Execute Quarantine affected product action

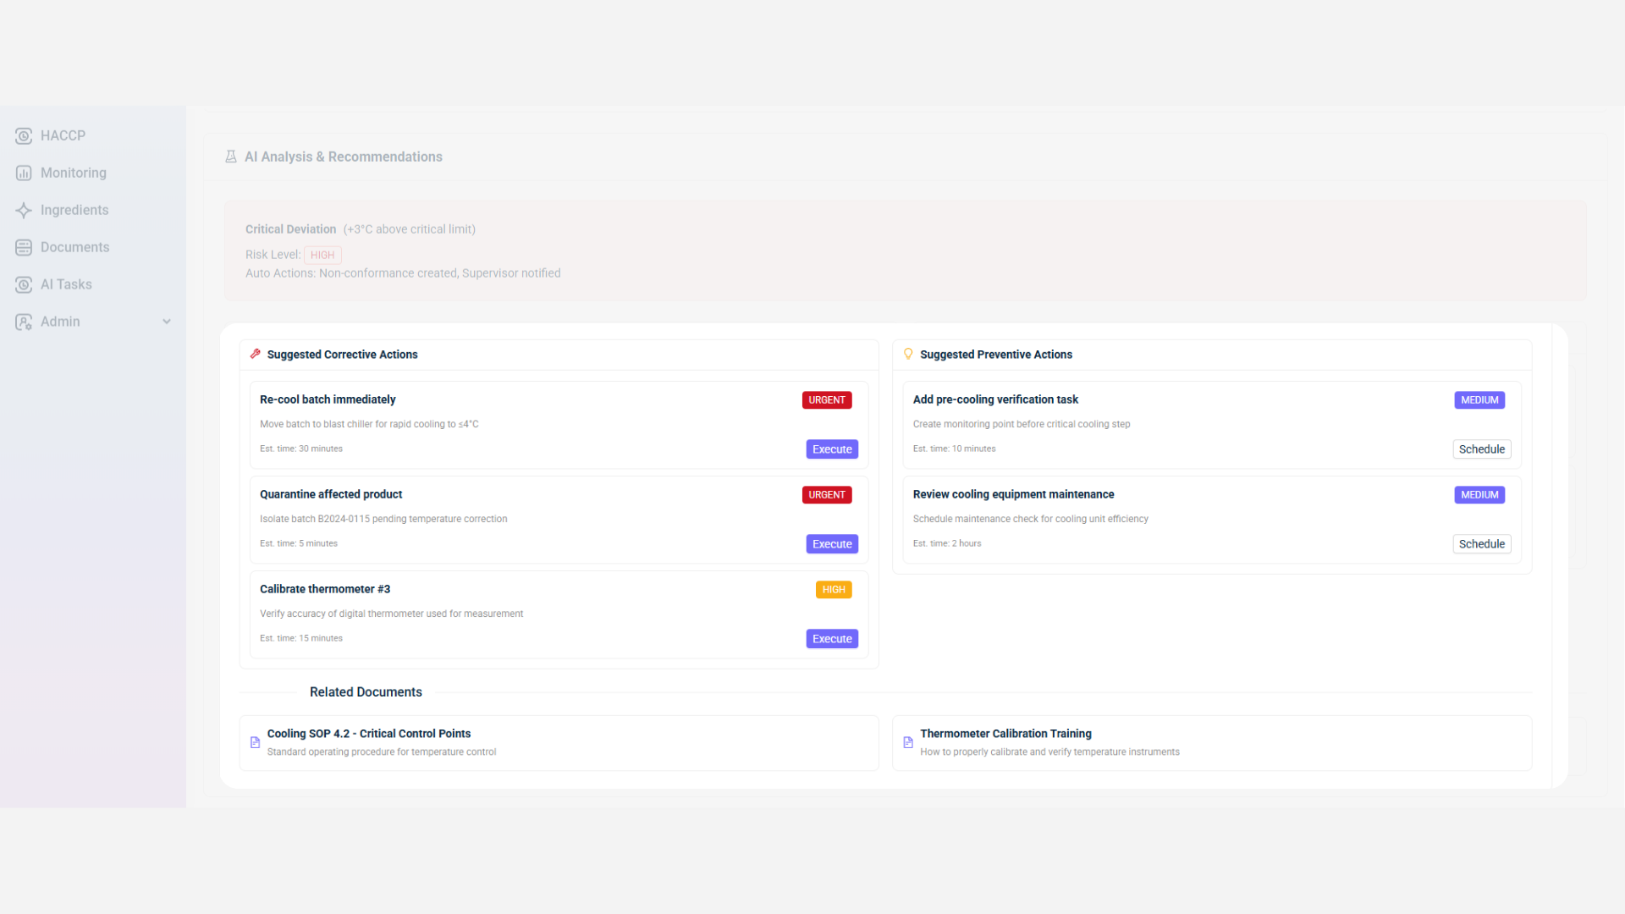(831, 544)
